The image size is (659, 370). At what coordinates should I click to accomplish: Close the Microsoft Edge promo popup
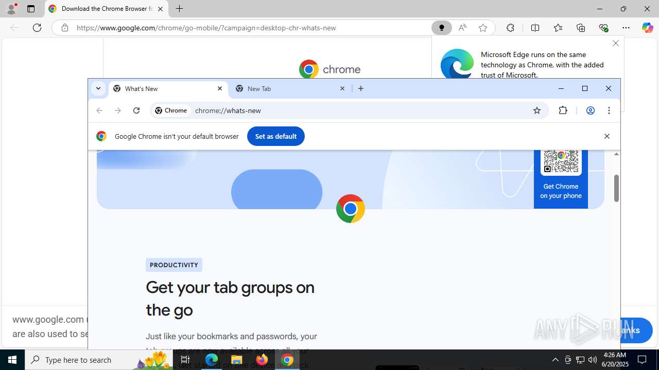click(616, 43)
